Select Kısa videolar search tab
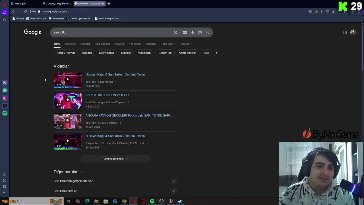The image size is (364, 205). coord(102,44)
